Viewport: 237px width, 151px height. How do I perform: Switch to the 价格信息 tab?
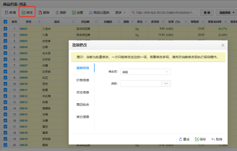point(83,80)
